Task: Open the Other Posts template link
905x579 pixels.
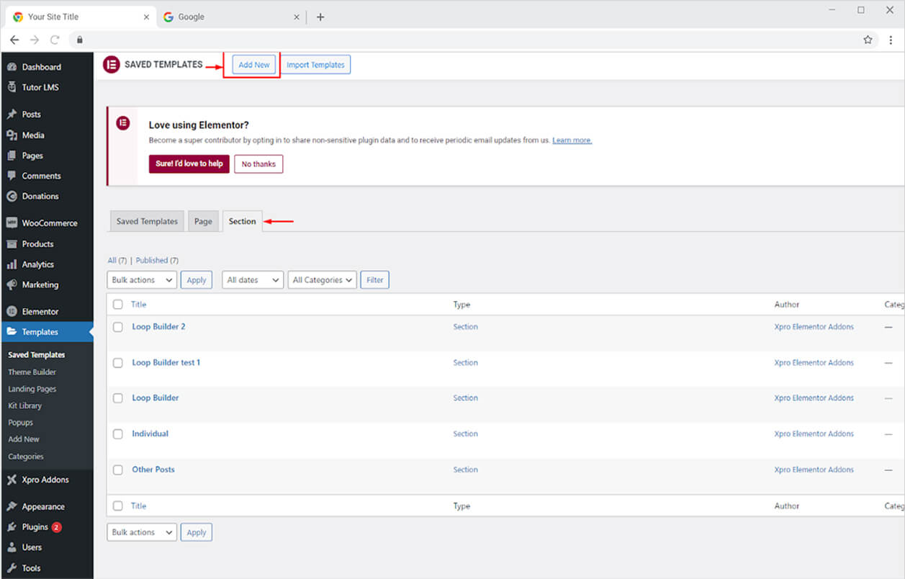Action: pyautogui.click(x=153, y=470)
